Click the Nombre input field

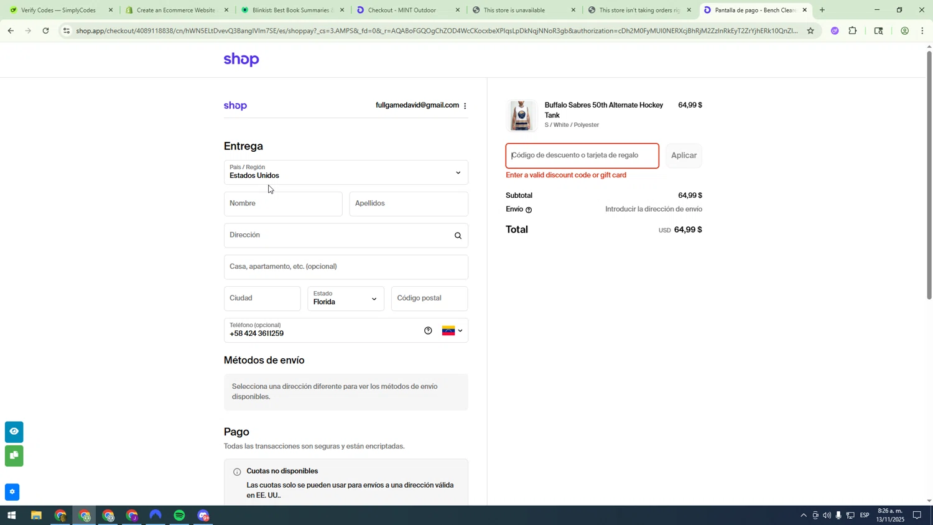(x=283, y=204)
